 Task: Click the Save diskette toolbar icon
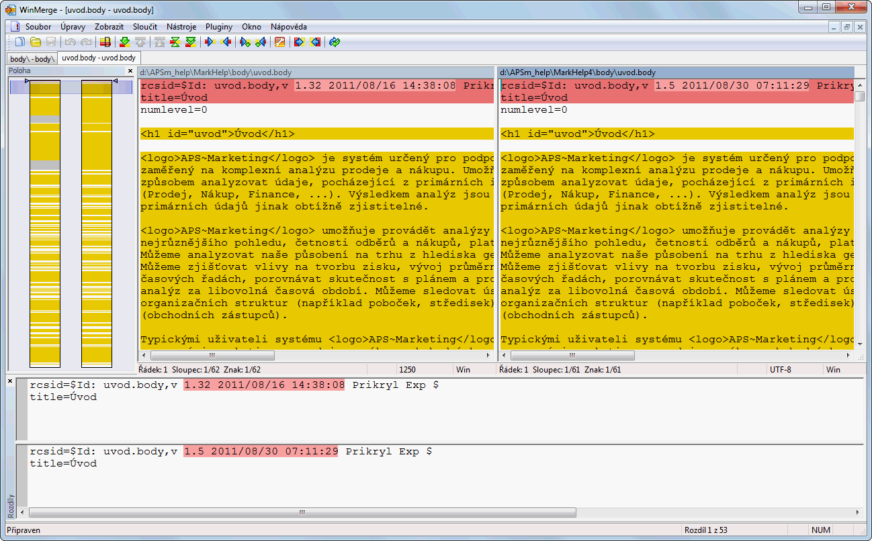tap(50, 42)
